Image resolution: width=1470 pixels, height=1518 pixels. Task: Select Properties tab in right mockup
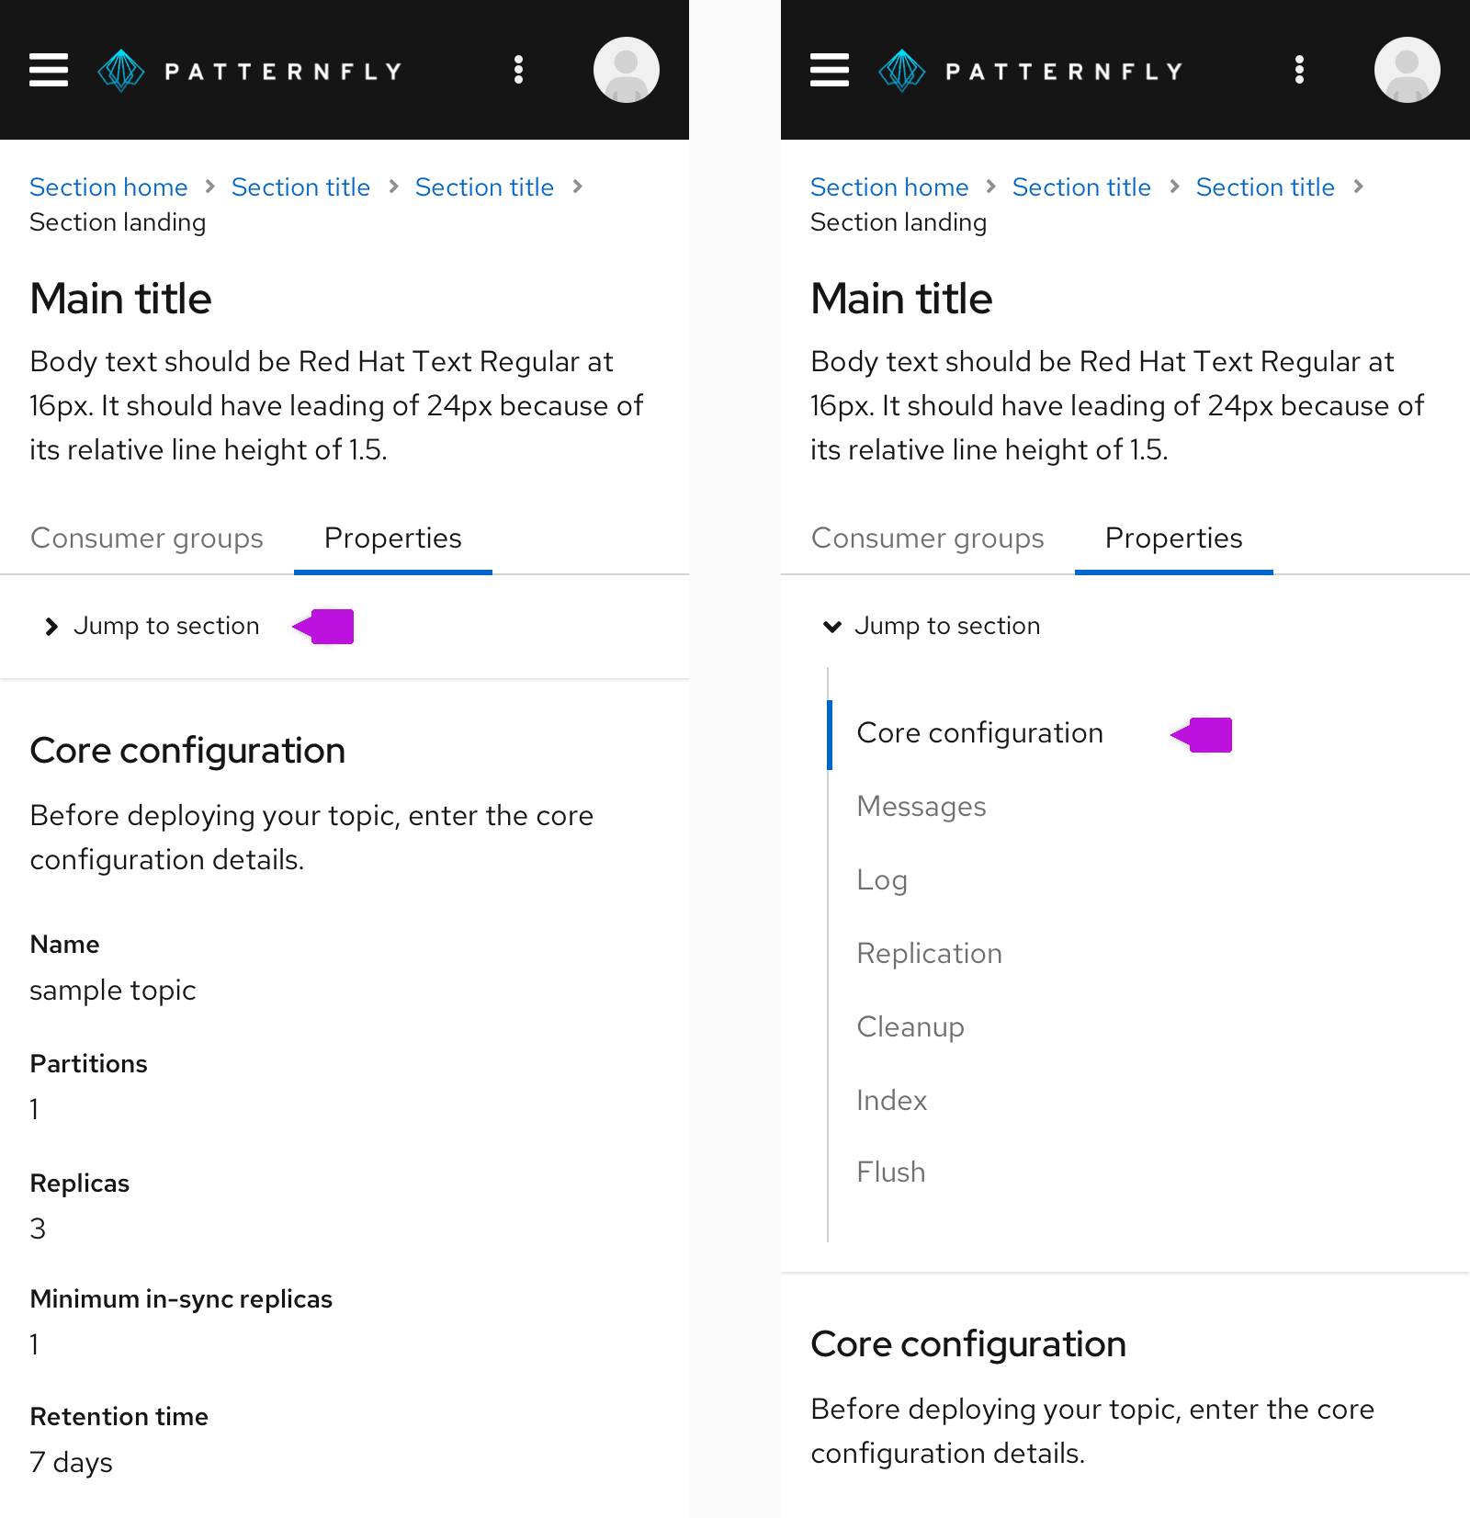pyautogui.click(x=1173, y=538)
